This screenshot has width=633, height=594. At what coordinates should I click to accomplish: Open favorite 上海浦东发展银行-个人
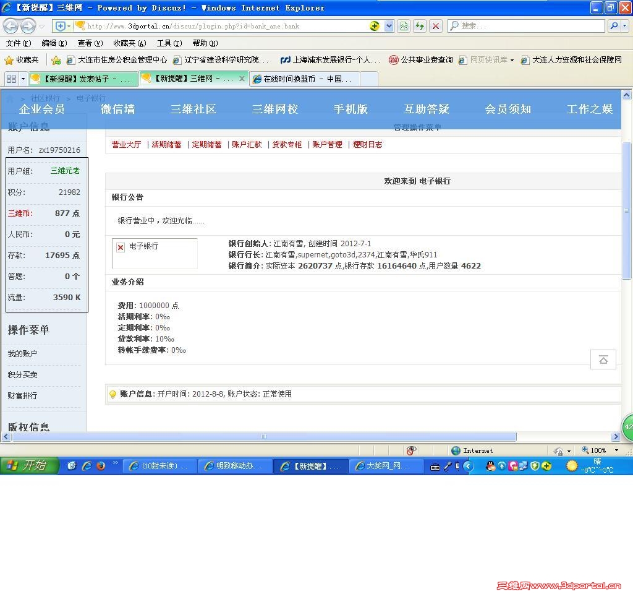click(330, 60)
